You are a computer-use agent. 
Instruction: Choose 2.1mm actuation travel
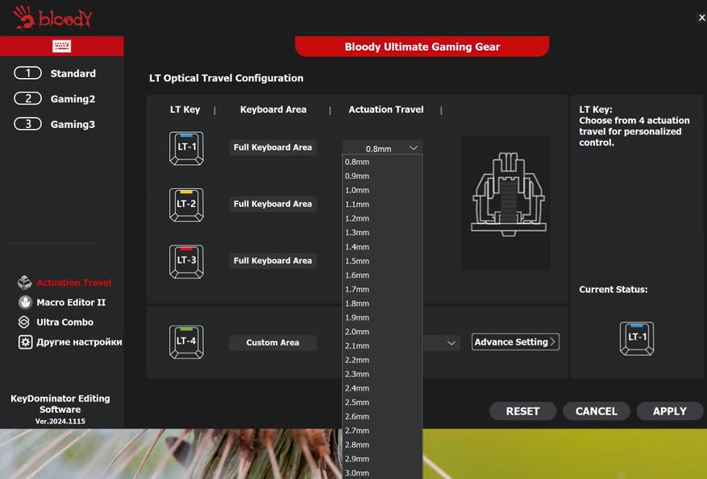point(382,346)
